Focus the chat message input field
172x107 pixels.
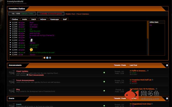tap(26, 58)
